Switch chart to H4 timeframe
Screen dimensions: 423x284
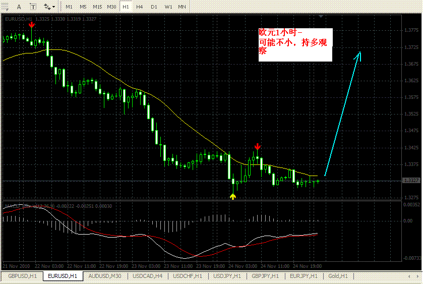(140, 7)
